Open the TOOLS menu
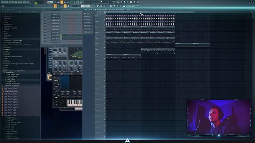 click(x=24, y=2)
